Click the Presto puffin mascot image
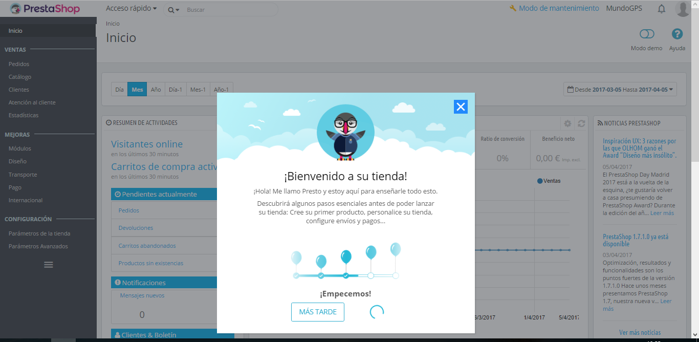Screen dimensions: 699x342 click(x=345, y=133)
